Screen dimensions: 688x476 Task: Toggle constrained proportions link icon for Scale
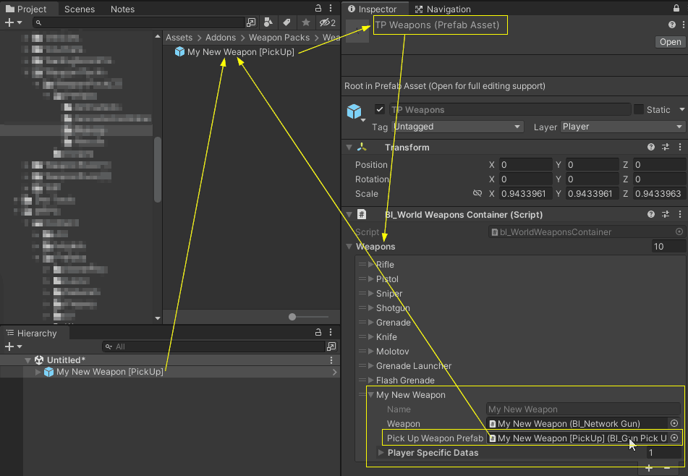coord(477,194)
